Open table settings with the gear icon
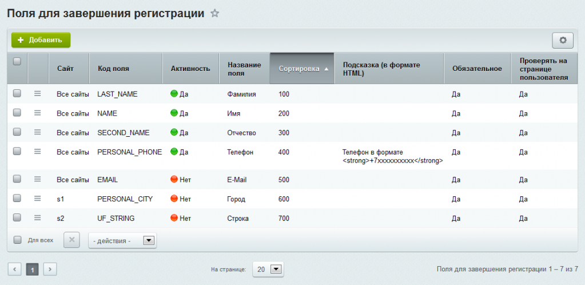 point(563,40)
